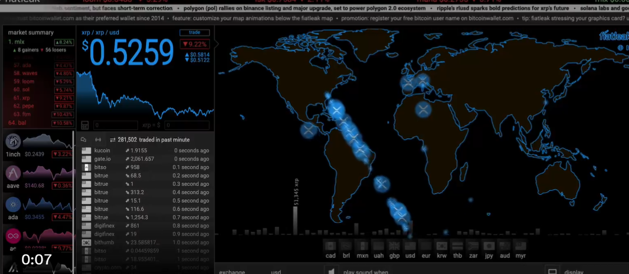629x274 pixels.
Task: Click the red 9.22% change badge
Action: [194, 44]
